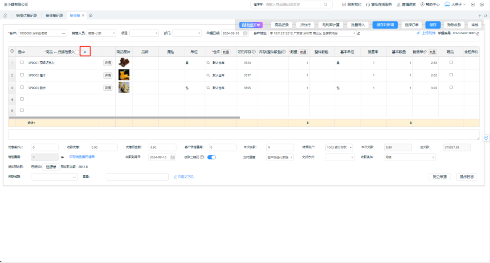Image resolution: width=490 pixels, height=263 pixels.
Task: Click 选择订单 button
Action: tap(412, 25)
